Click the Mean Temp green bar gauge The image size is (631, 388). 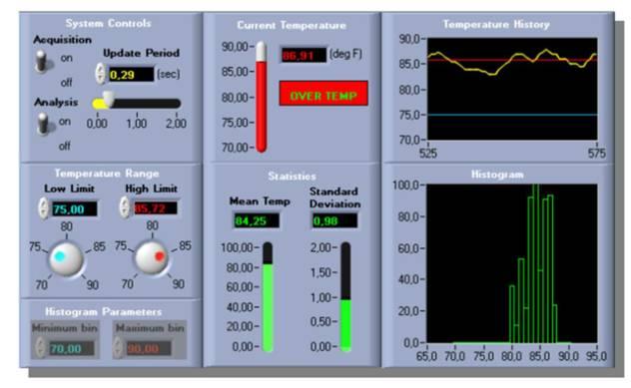pos(268,297)
